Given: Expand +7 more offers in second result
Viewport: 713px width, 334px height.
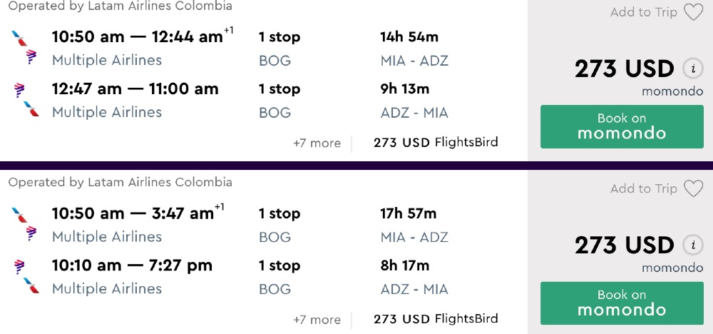Looking at the screenshot, I should (317, 319).
